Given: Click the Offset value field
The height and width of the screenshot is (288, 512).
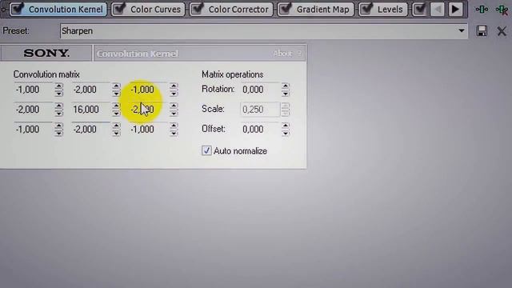Looking at the screenshot, I should [260, 130].
